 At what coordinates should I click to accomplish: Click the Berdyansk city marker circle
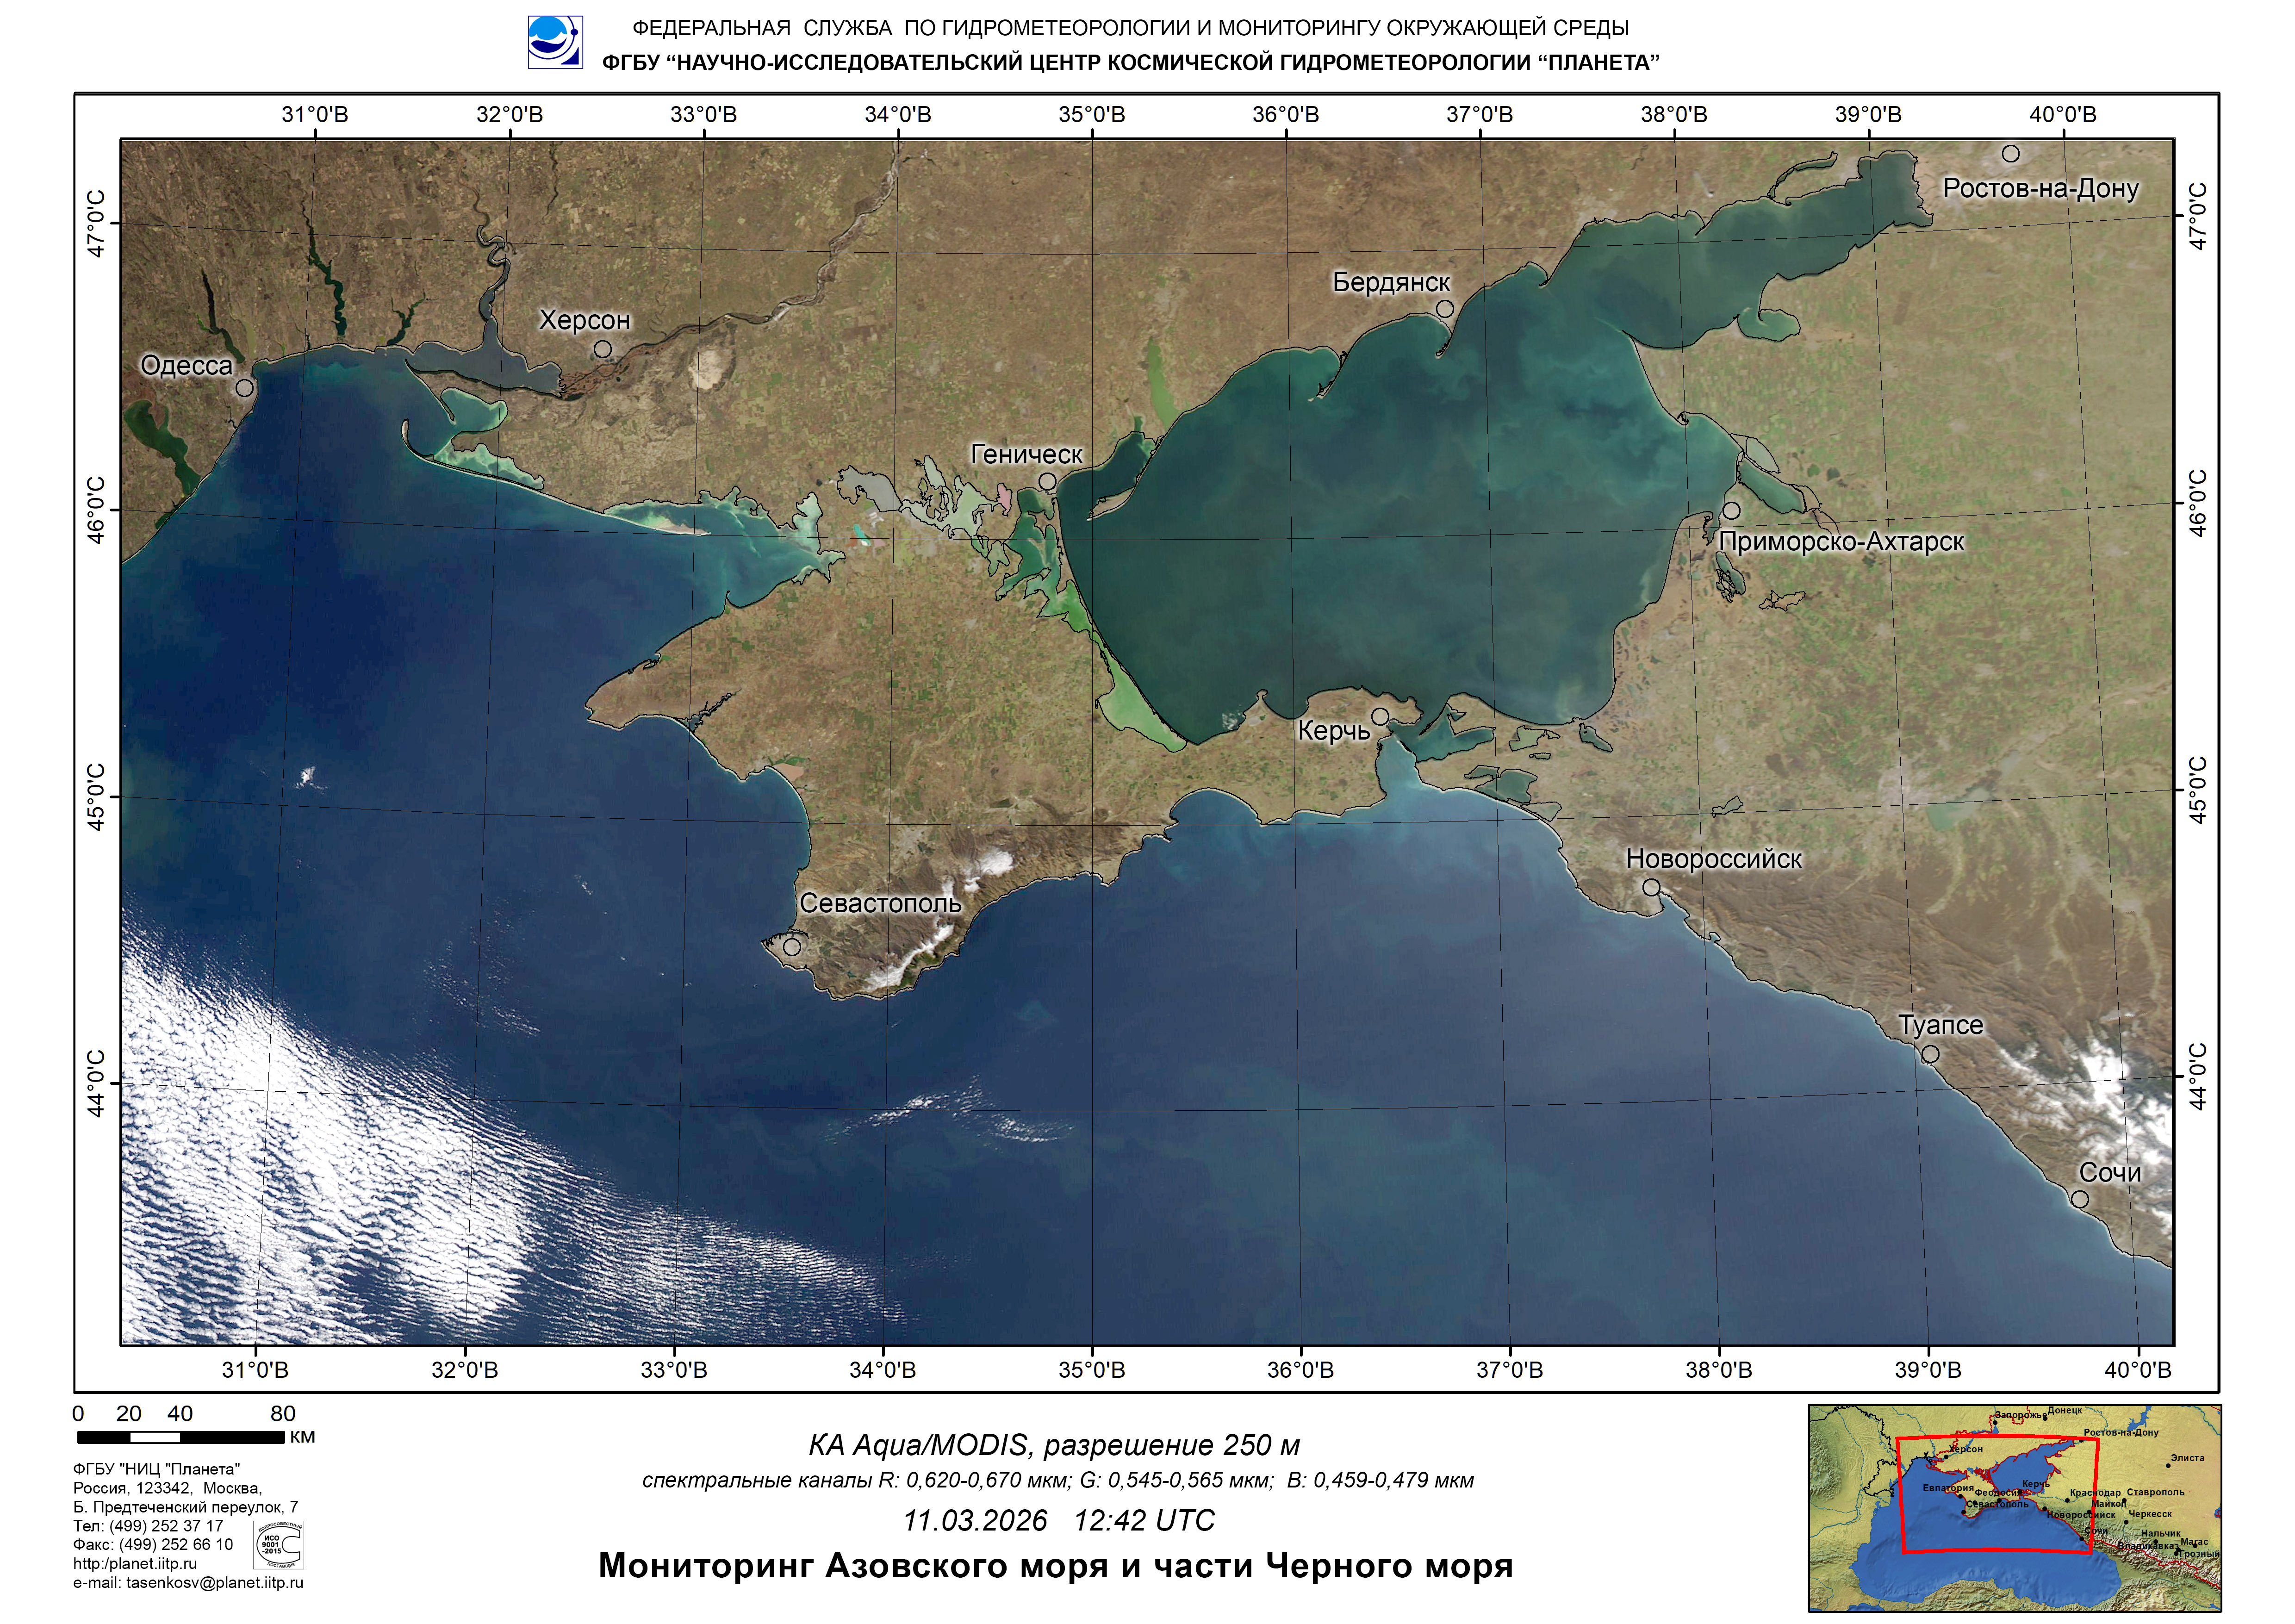tap(1445, 309)
